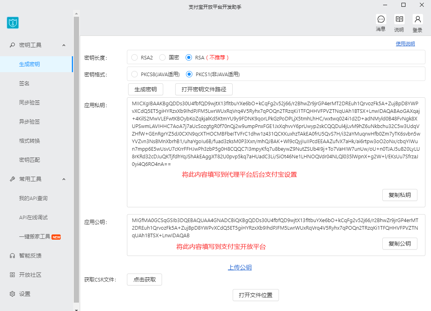Open the 签名 sidebar item
The height and width of the screenshot is (311, 431).
pos(24,83)
